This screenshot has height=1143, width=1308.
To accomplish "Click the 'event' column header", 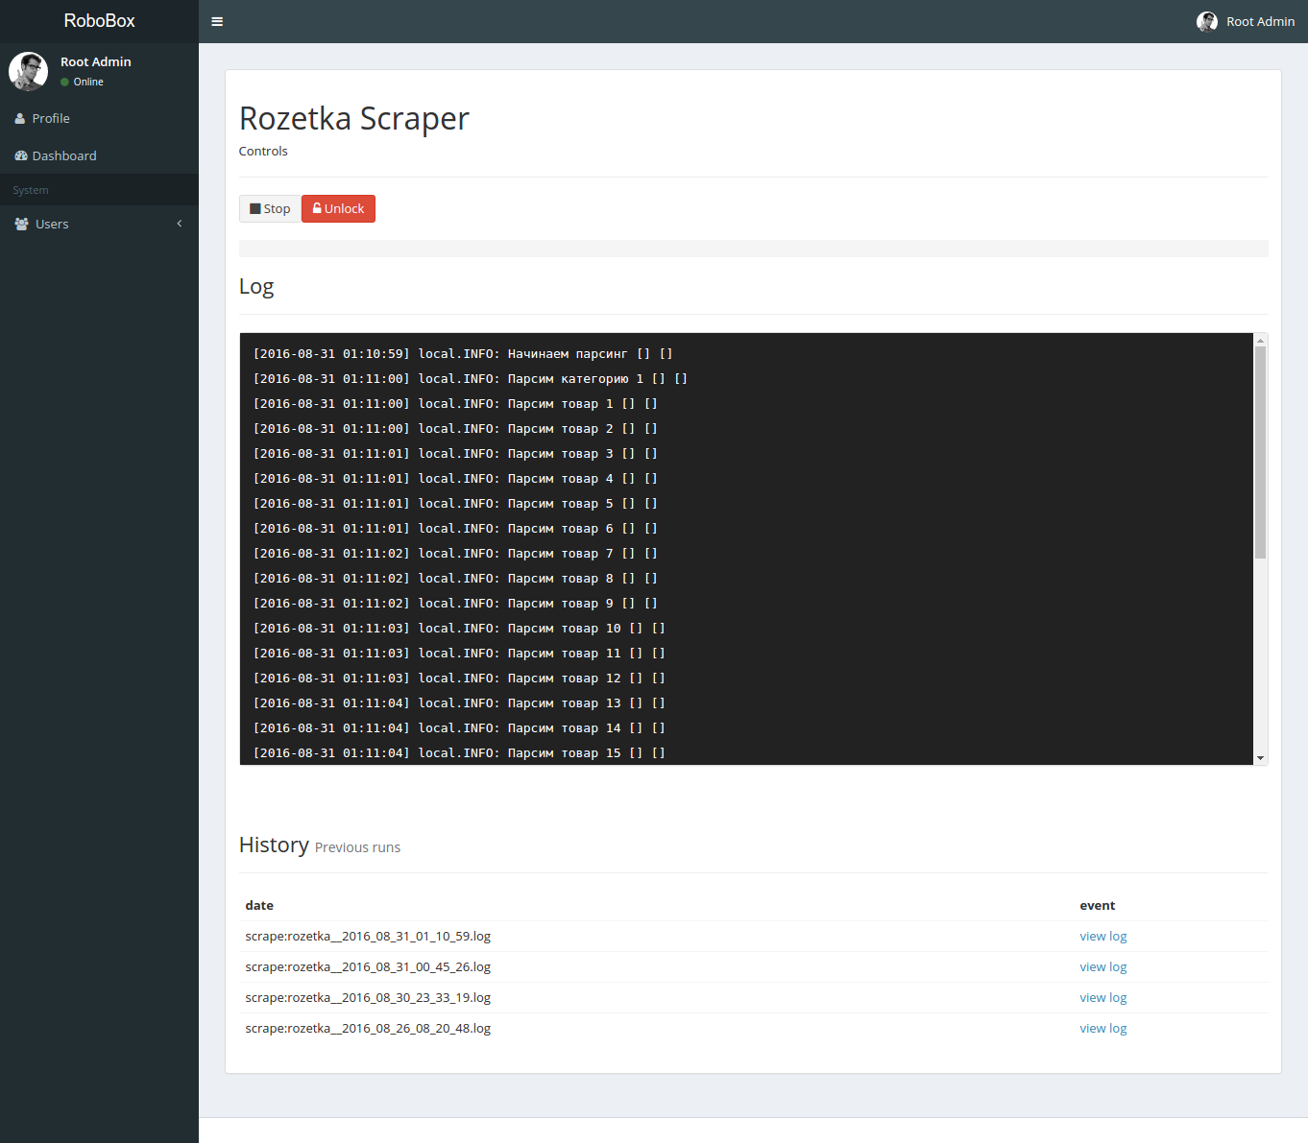I will click(1097, 905).
